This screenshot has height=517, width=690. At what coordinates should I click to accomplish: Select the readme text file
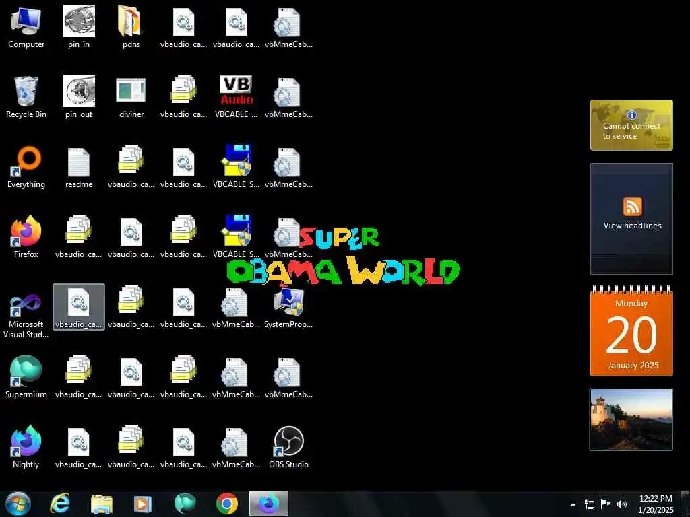pos(79,167)
